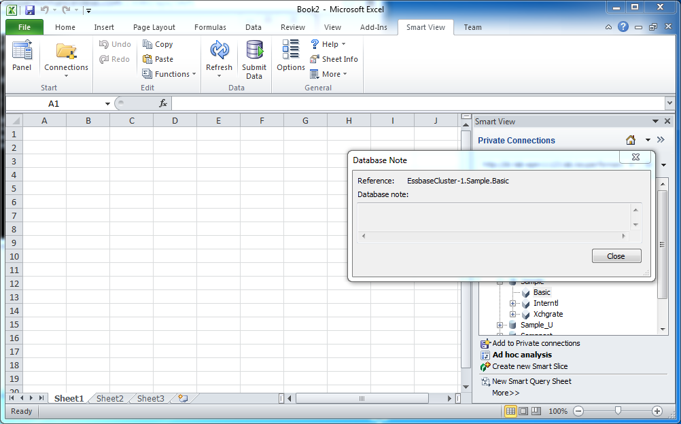Viewport: 681px width, 424px height.
Task: Click the Connections folder icon
Action: (x=66, y=51)
